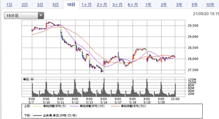The height and width of the screenshot is (119, 219).
Task: Click the 出来高 volume legend entry
Action: point(60,116)
